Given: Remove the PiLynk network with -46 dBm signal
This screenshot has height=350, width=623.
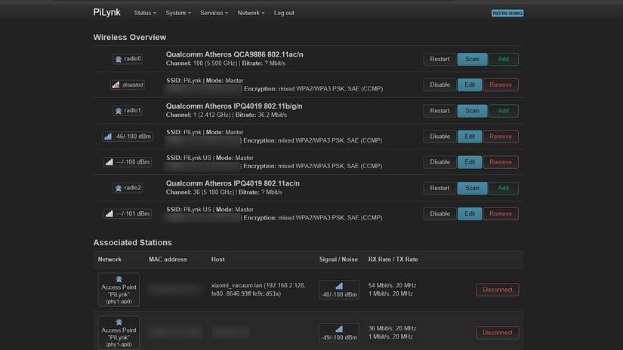Looking at the screenshot, I should [501, 137].
